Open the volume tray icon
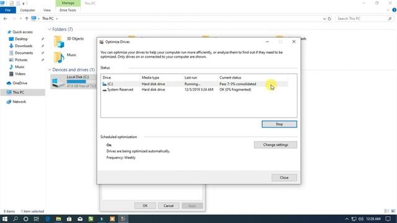 coord(361,219)
